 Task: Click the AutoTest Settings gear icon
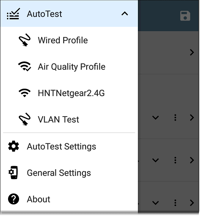(14, 146)
